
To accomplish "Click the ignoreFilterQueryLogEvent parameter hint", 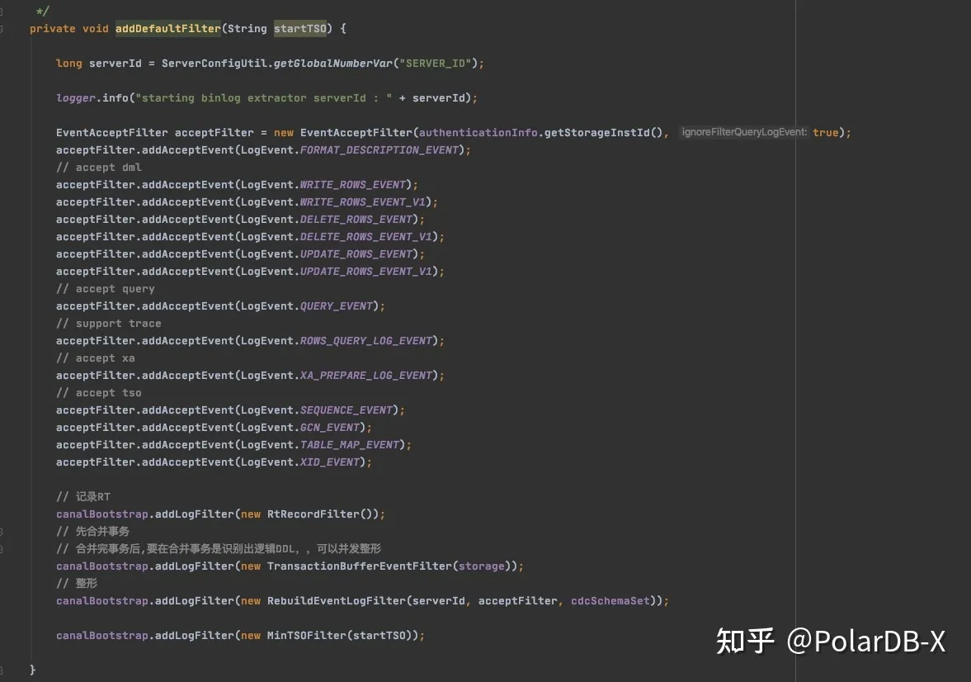I will [742, 132].
